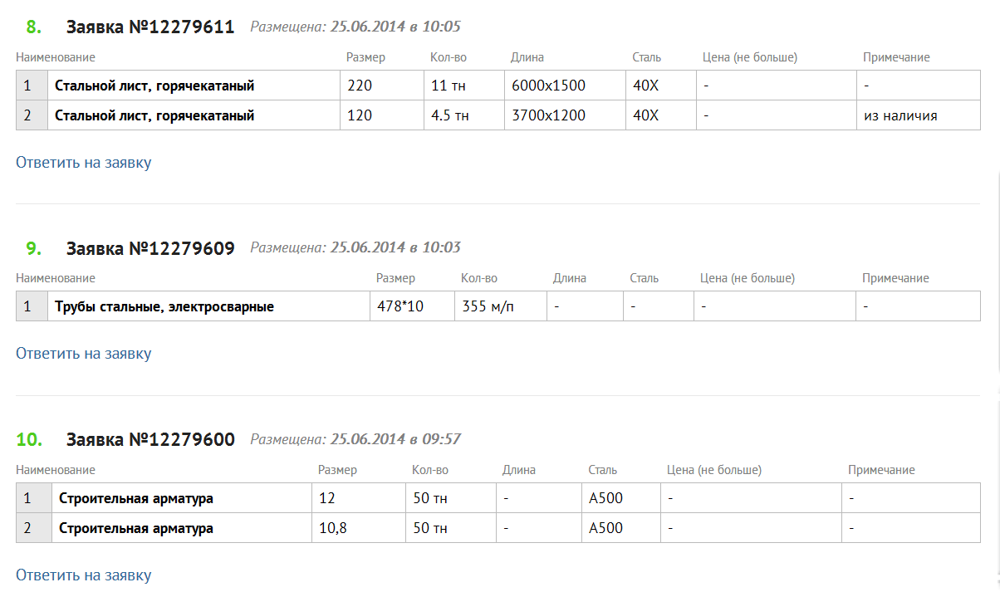This screenshot has width=1000, height=592.
Task: Click the 'из наличия' note cell
Action: 901,116
